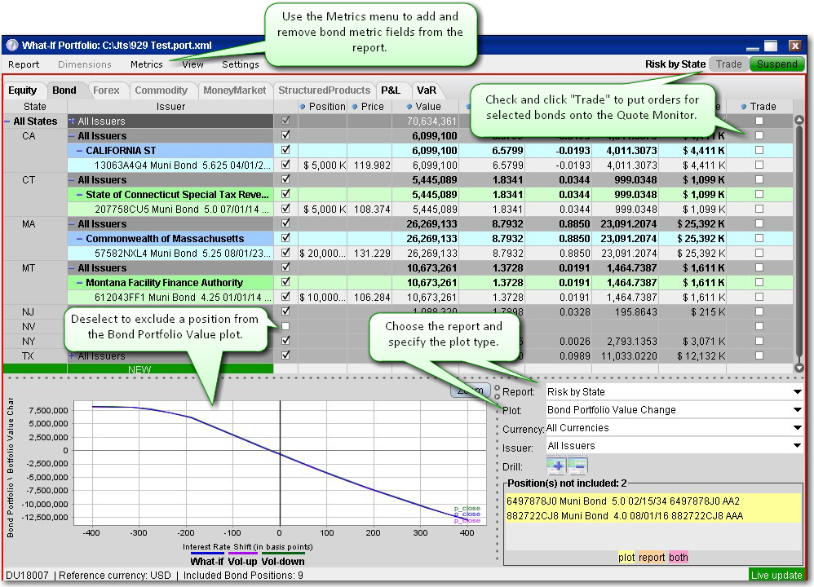
Task: Click the drill-down plus icon
Action: (x=556, y=466)
